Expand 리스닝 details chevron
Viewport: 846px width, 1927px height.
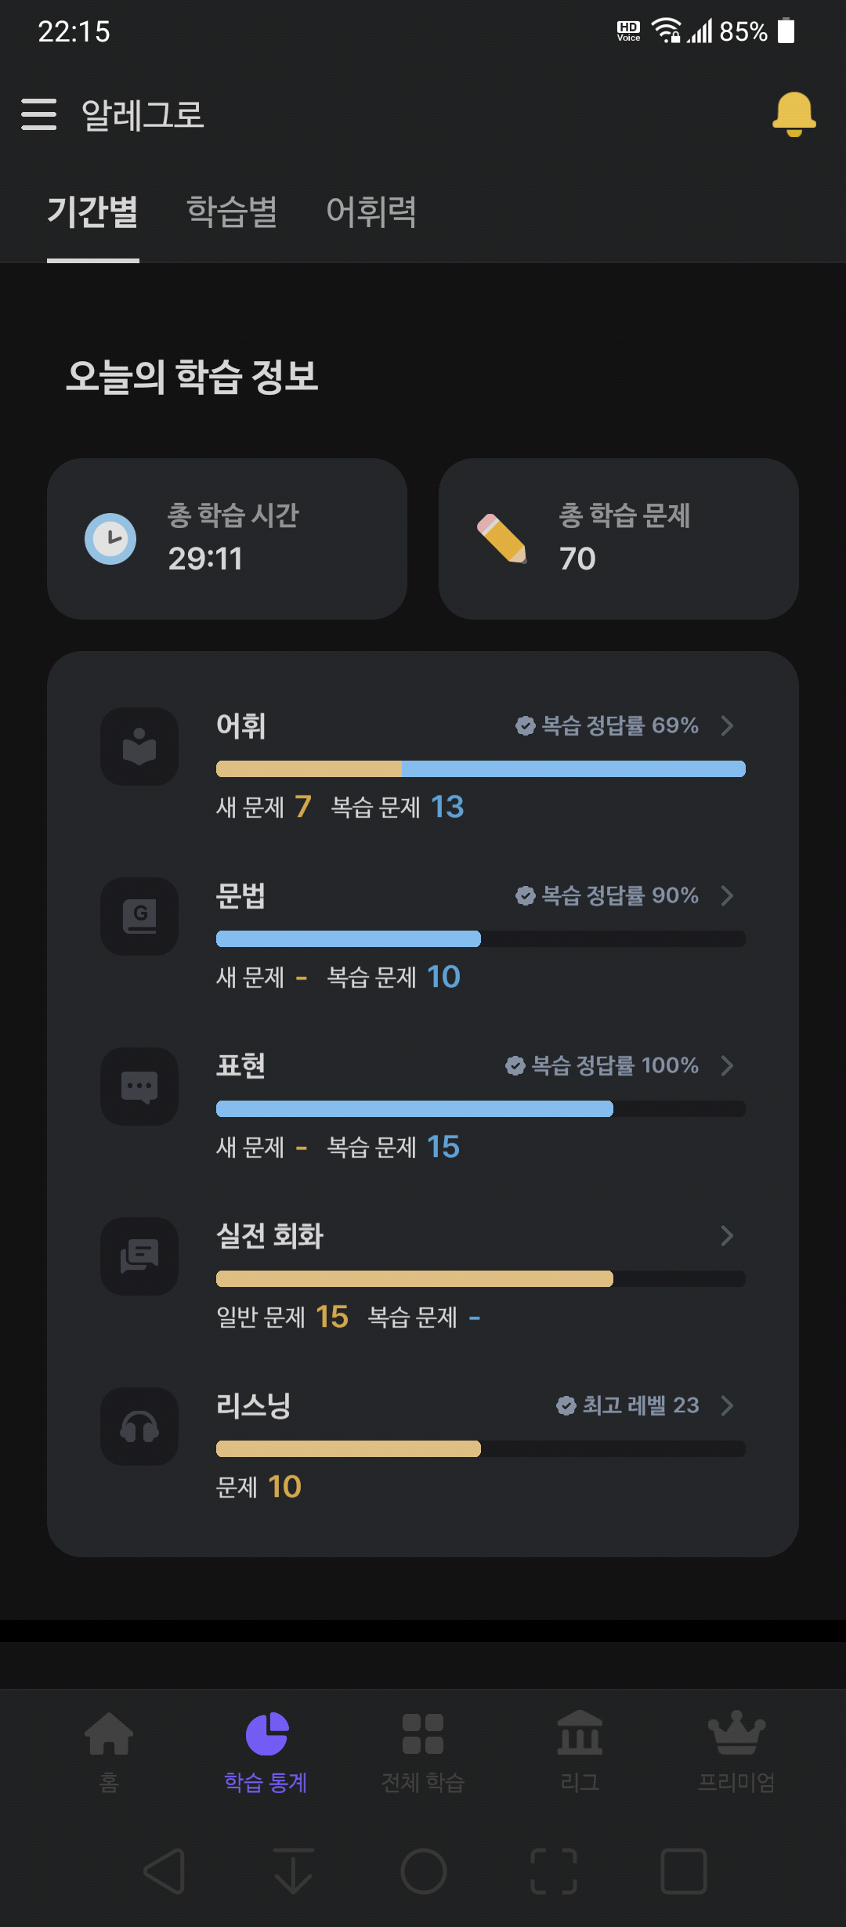727,1405
